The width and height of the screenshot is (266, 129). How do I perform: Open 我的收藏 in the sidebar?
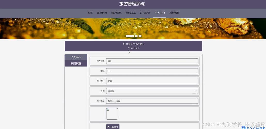pyautogui.click(x=76, y=63)
